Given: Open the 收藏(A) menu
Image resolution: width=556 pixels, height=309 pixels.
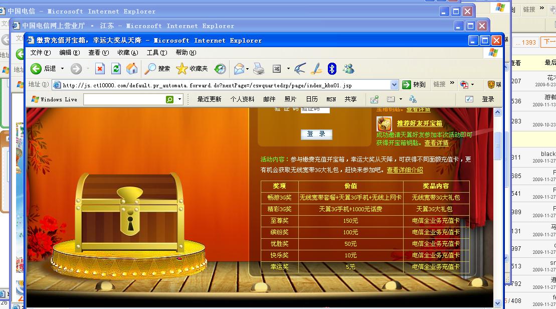Looking at the screenshot, I should pyautogui.click(x=128, y=53).
